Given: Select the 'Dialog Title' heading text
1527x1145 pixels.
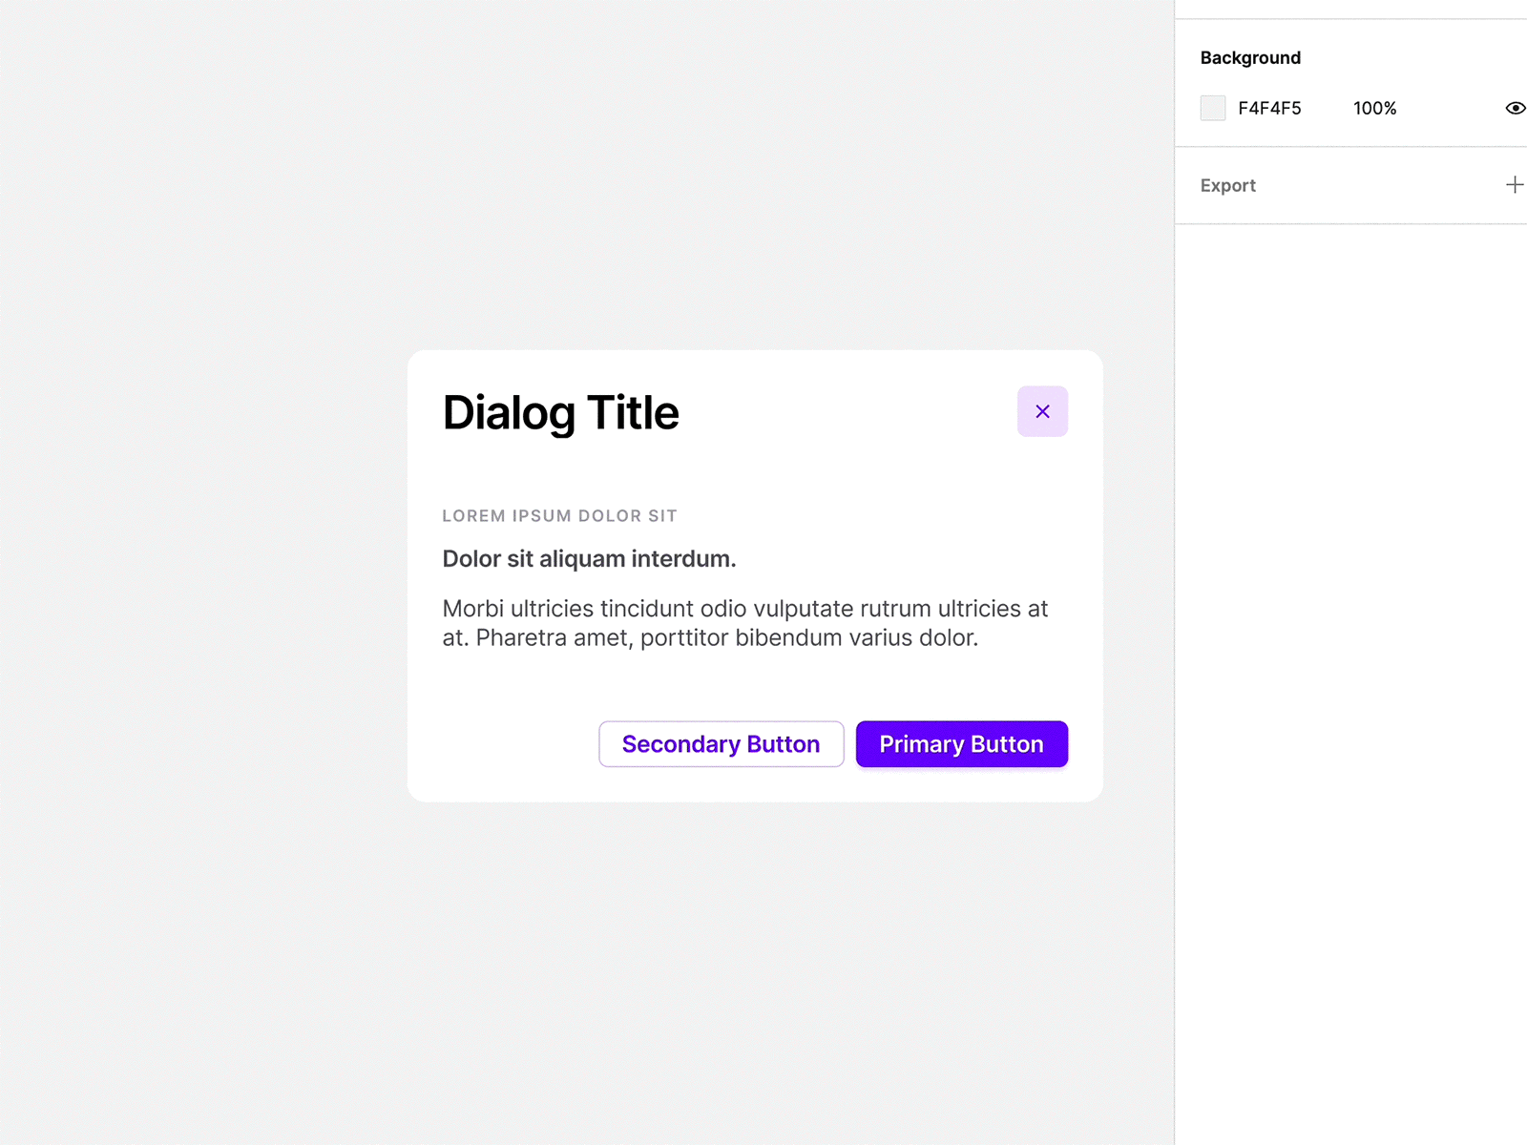Looking at the screenshot, I should (x=559, y=412).
